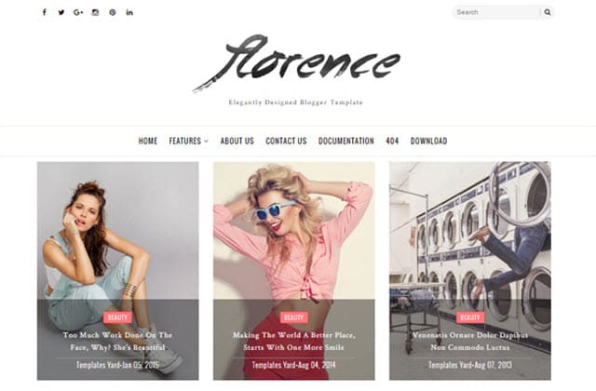This screenshot has width=596, height=391.
Task: Go to the Home menu item
Action: 148,141
